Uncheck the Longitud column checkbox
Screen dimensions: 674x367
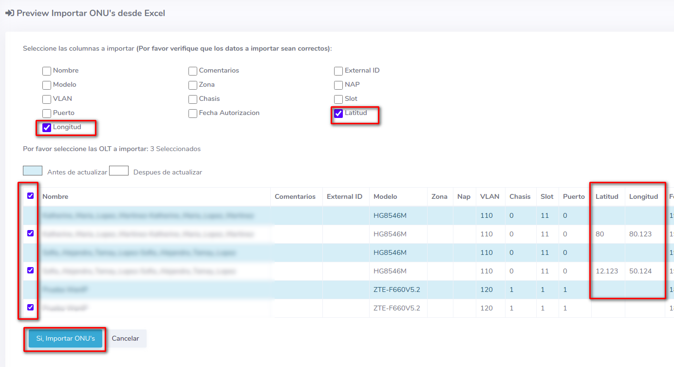pos(47,128)
